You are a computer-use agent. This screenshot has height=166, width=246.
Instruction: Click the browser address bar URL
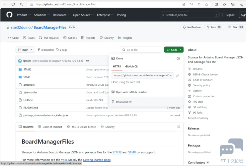(x=66, y=4)
